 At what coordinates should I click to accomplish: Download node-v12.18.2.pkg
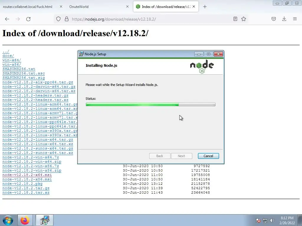click(22, 184)
